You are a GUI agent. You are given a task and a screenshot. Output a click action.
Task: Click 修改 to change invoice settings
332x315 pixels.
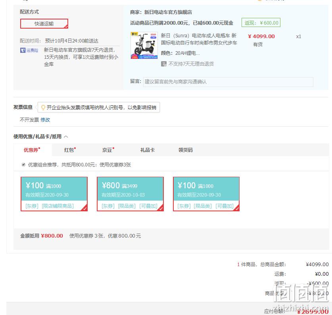pos(45,120)
